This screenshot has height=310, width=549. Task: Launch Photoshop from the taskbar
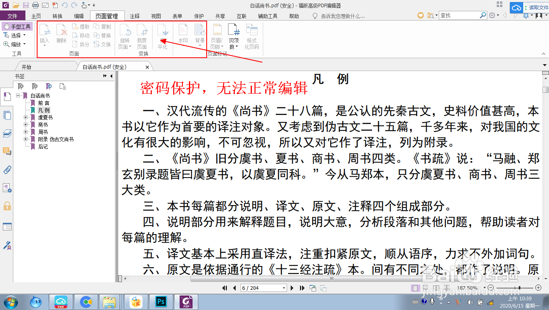click(160, 302)
